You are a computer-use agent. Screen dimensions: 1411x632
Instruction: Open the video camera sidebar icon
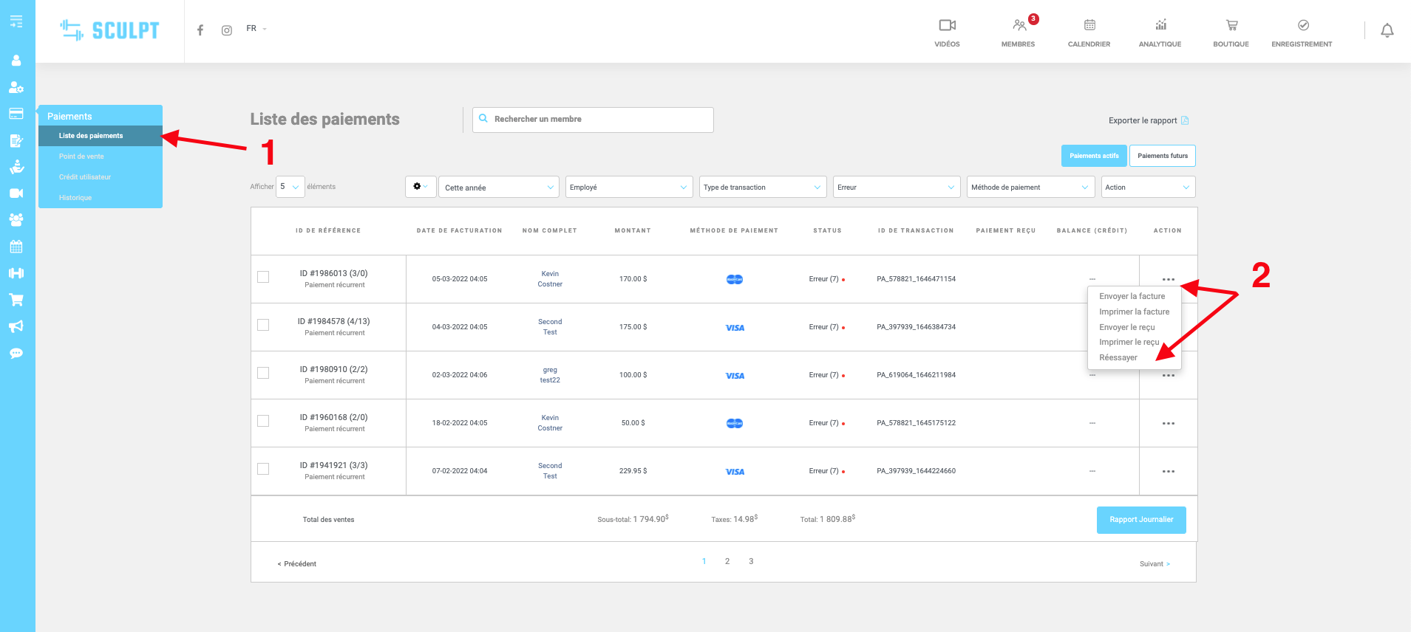[x=16, y=193]
